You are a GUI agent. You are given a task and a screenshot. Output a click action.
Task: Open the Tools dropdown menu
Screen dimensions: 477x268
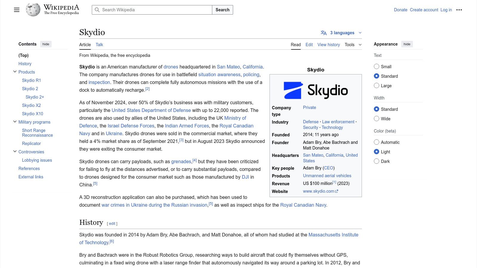(x=353, y=45)
